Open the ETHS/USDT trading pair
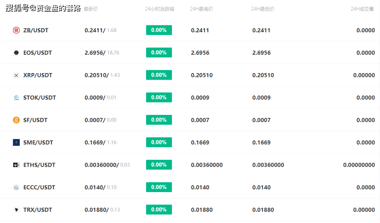The height and width of the screenshot is (223, 380). [39, 165]
